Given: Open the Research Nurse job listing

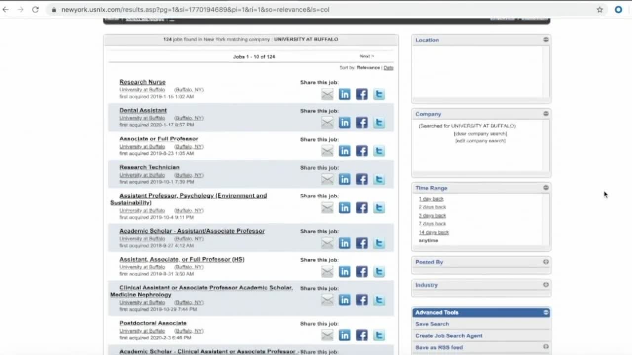Looking at the screenshot, I should coord(142,82).
